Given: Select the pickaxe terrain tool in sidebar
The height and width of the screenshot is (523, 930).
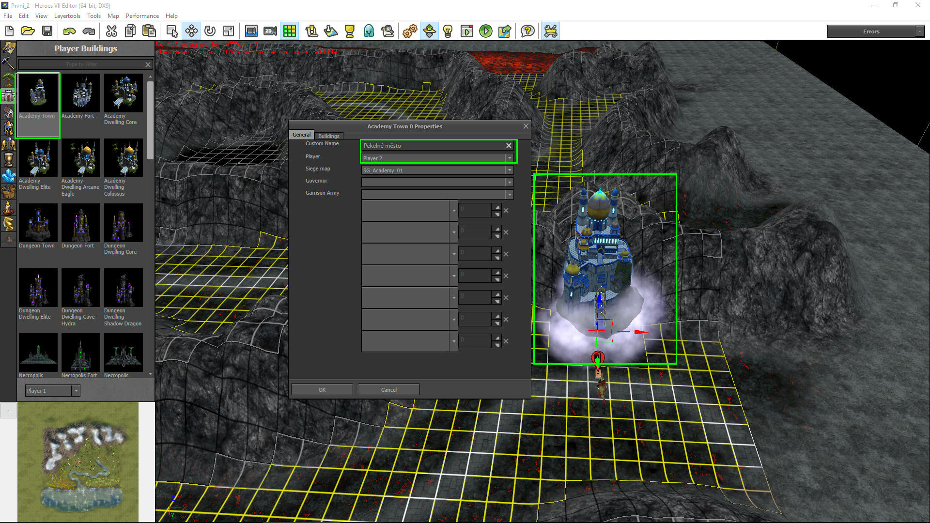Looking at the screenshot, I should click(8, 63).
